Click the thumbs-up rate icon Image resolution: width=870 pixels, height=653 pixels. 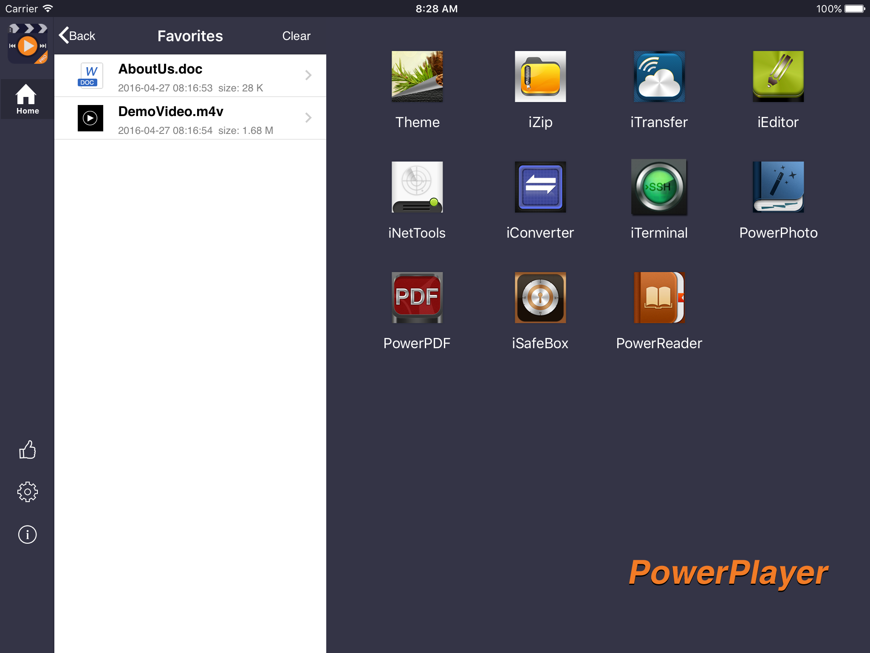28,450
